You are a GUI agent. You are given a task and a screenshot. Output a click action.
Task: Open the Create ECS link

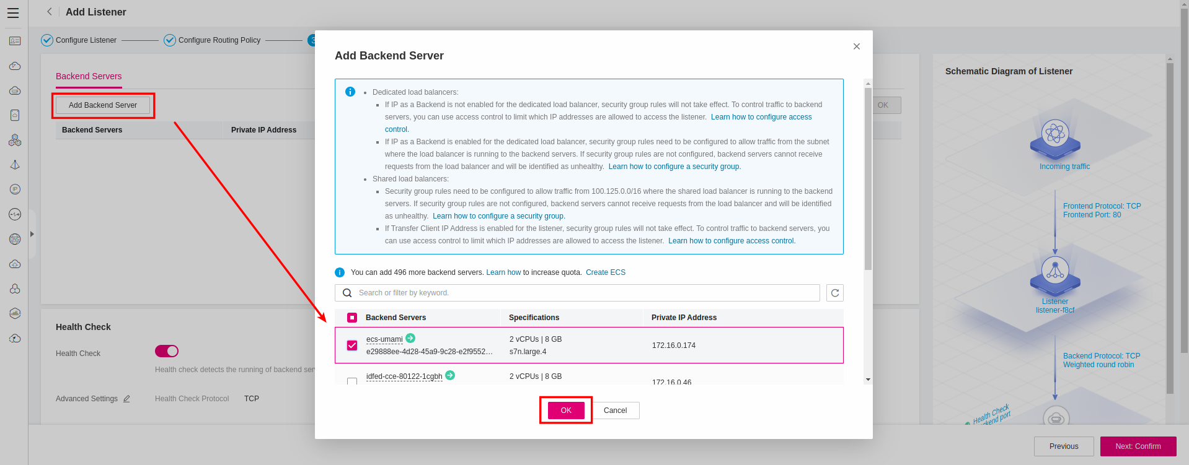point(605,272)
